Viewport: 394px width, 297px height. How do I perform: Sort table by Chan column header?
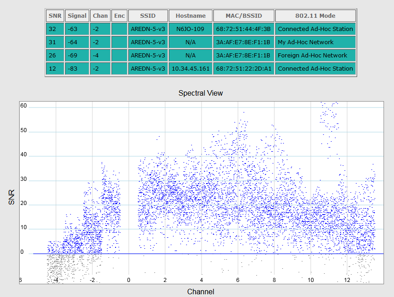pos(100,15)
